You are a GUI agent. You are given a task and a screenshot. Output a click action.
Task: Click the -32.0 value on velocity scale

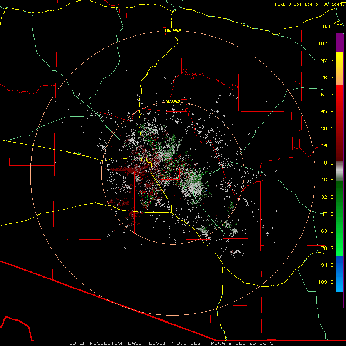[326, 197]
